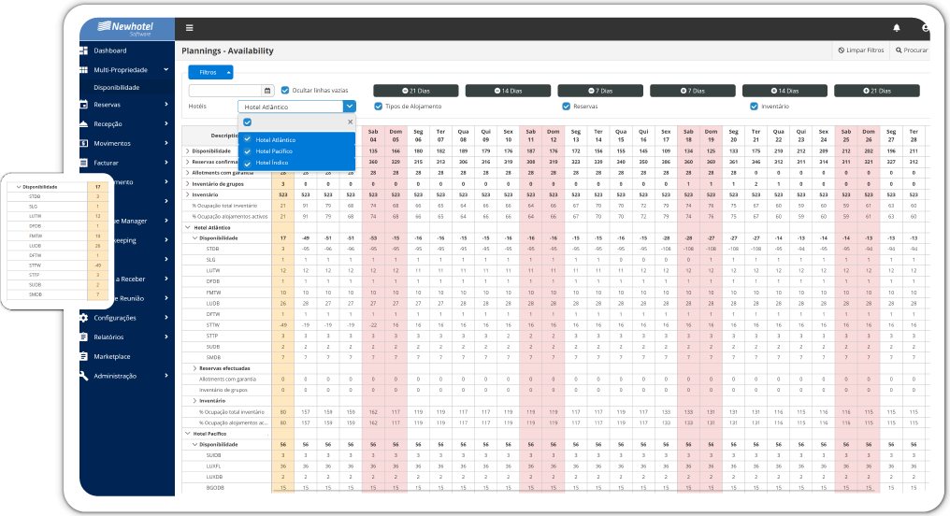Uncheck Hotel Atlântico in the dropdown list

click(247, 140)
